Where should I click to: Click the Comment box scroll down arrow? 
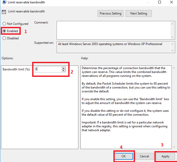click(173, 37)
